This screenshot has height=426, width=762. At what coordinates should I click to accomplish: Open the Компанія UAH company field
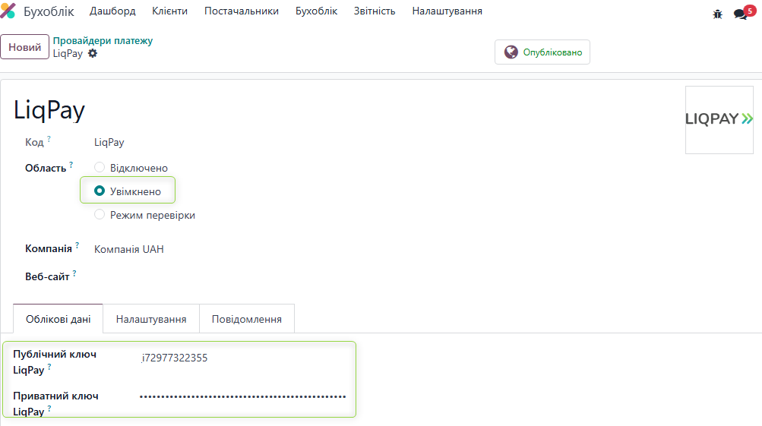click(129, 249)
